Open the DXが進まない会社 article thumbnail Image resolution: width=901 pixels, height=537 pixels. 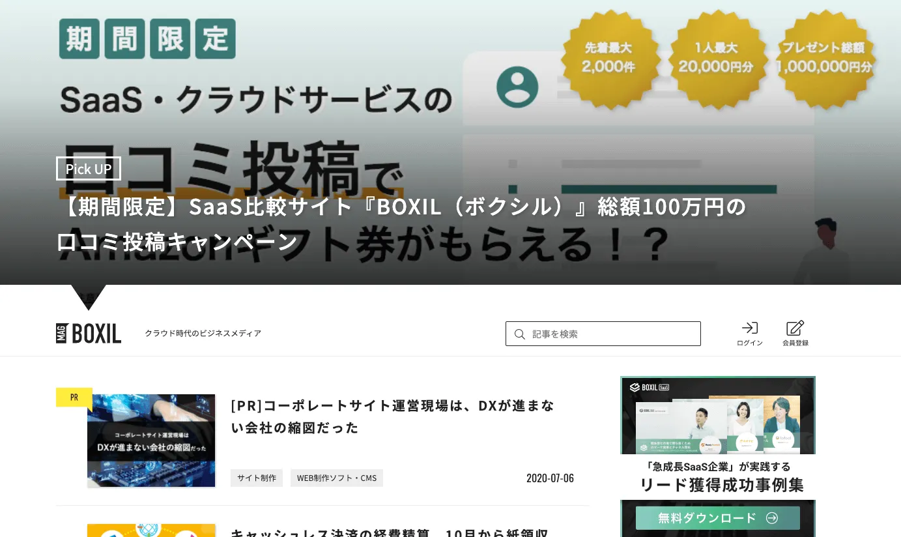pos(151,441)
